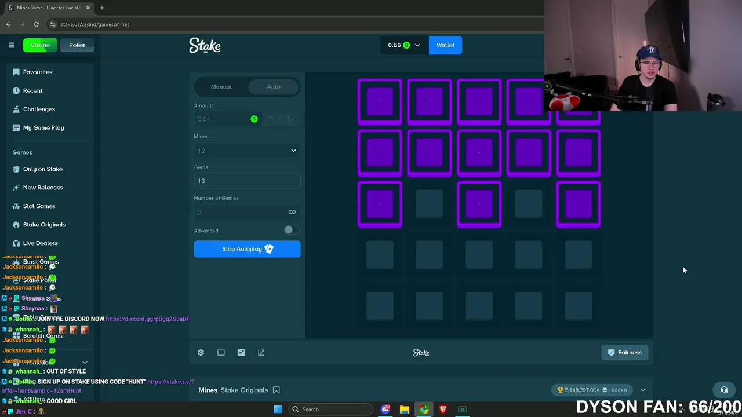Expand the collapsed sidebar section chevron

point(85,363)
